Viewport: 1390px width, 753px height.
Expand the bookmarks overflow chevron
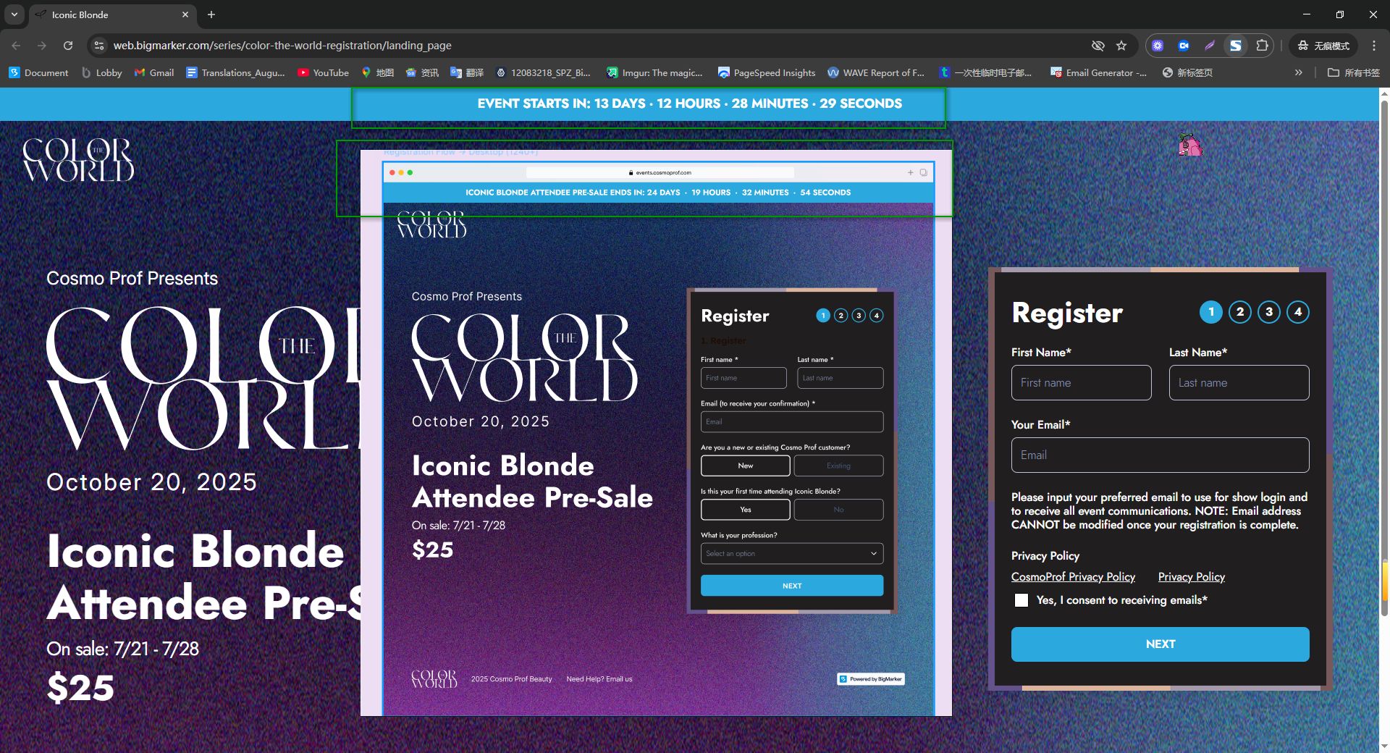pos(1299,72)
